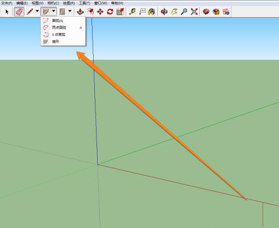Choose the Zoom magnifier tool
Viewport: 279px width, 228px height.
click(184, 12)
